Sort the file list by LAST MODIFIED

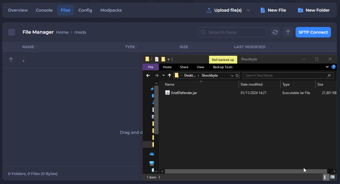pyautogui.click(x=251, y=47)
